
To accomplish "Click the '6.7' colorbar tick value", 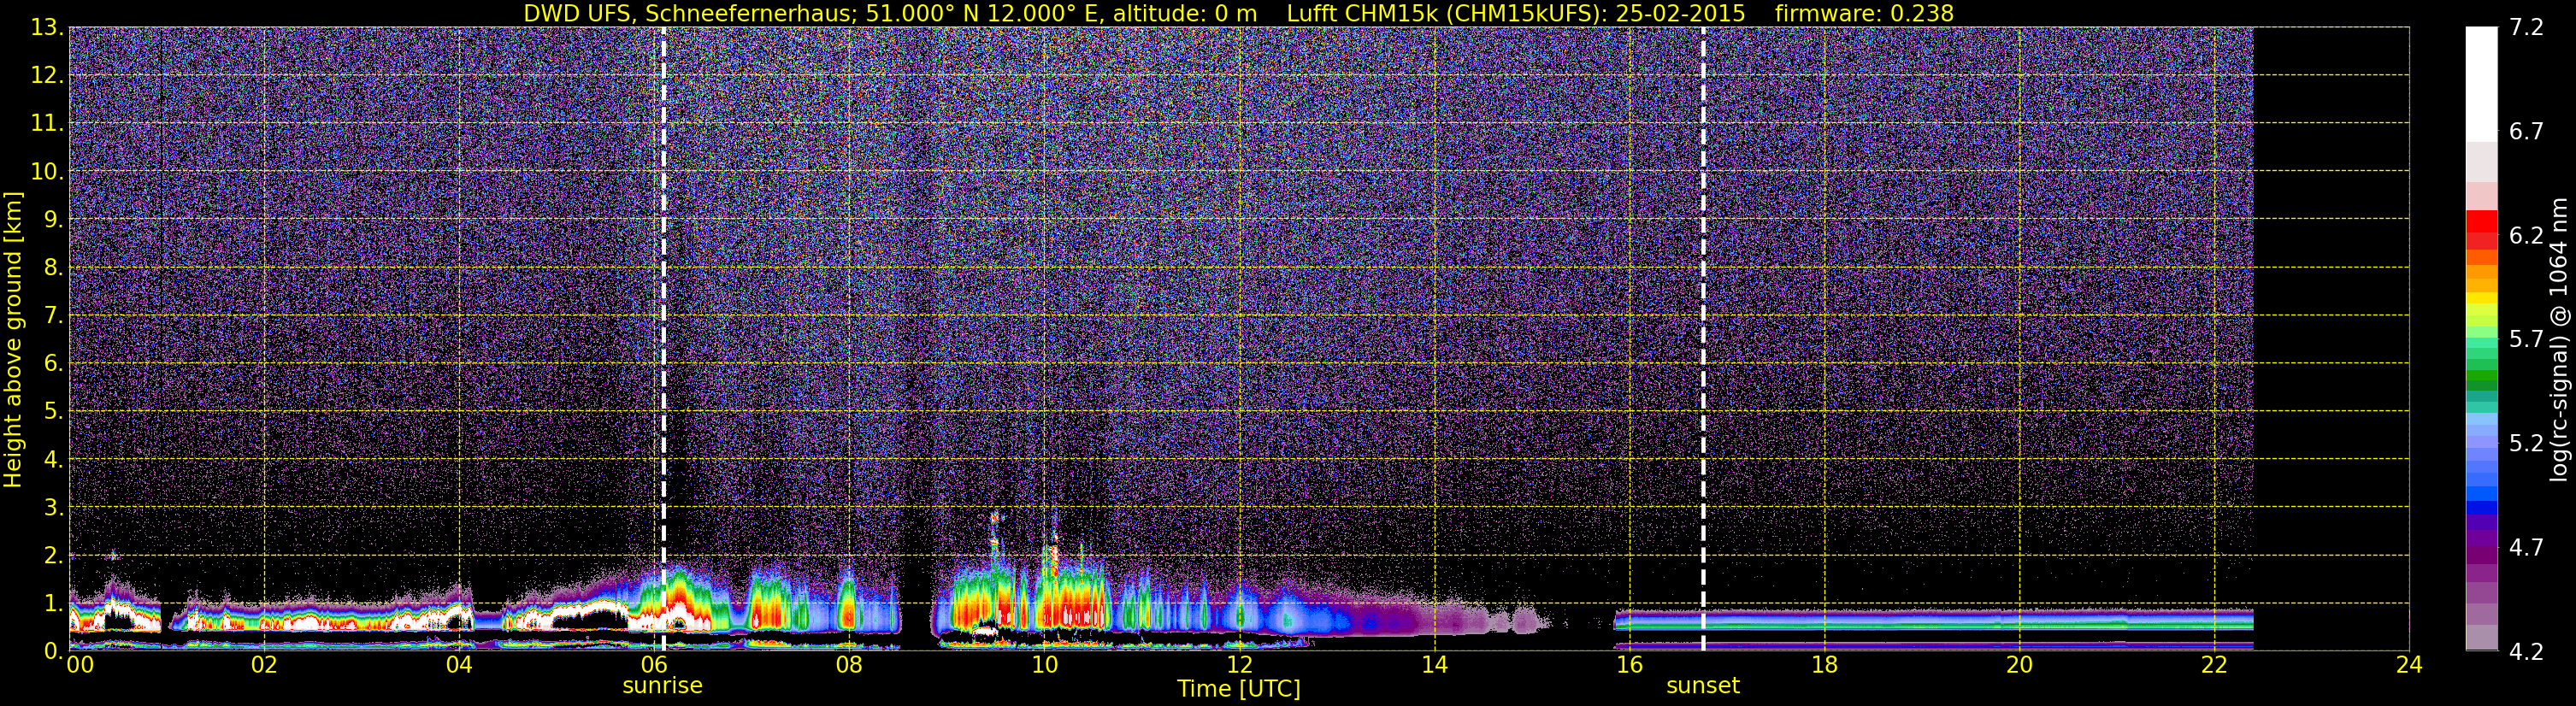I will click(x=2526, y=131).
